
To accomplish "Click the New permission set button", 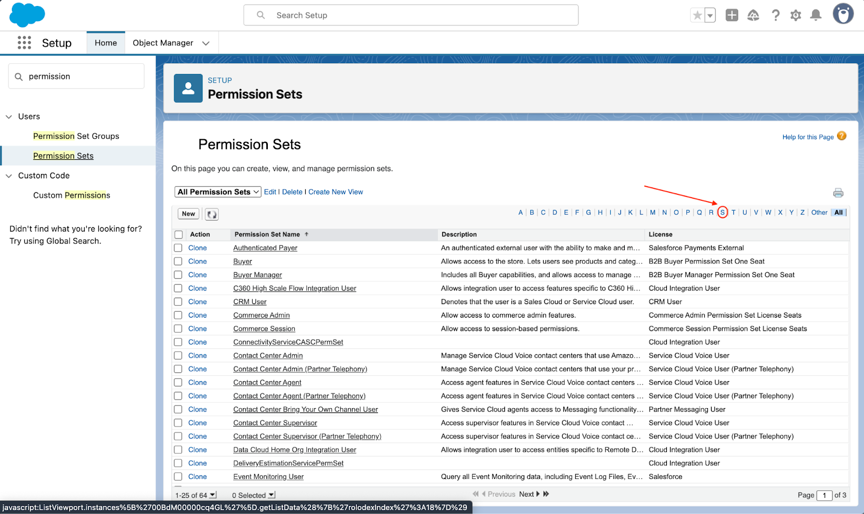I will tap(188, 214).
